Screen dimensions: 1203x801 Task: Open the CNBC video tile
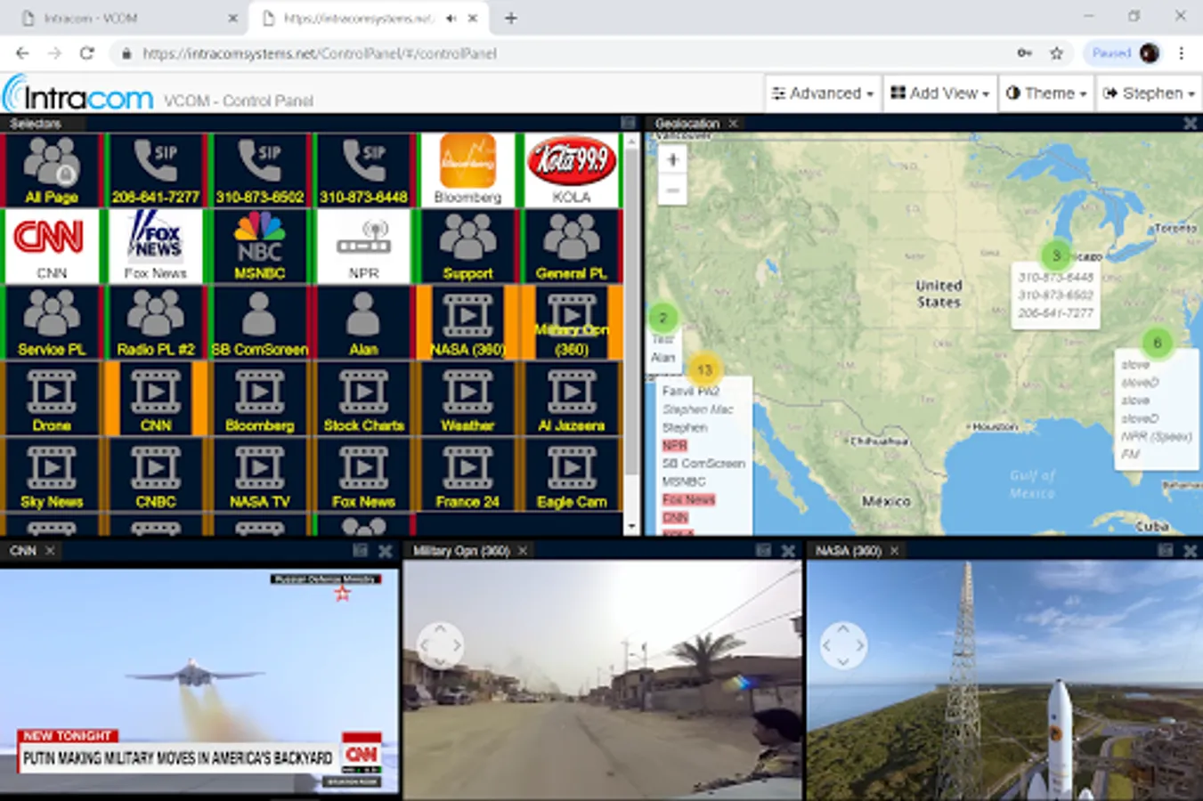[156, 475]
